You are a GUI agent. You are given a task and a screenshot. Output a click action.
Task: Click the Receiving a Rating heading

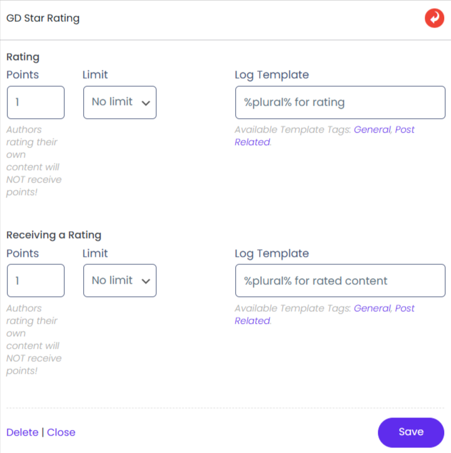coord(54,236)
